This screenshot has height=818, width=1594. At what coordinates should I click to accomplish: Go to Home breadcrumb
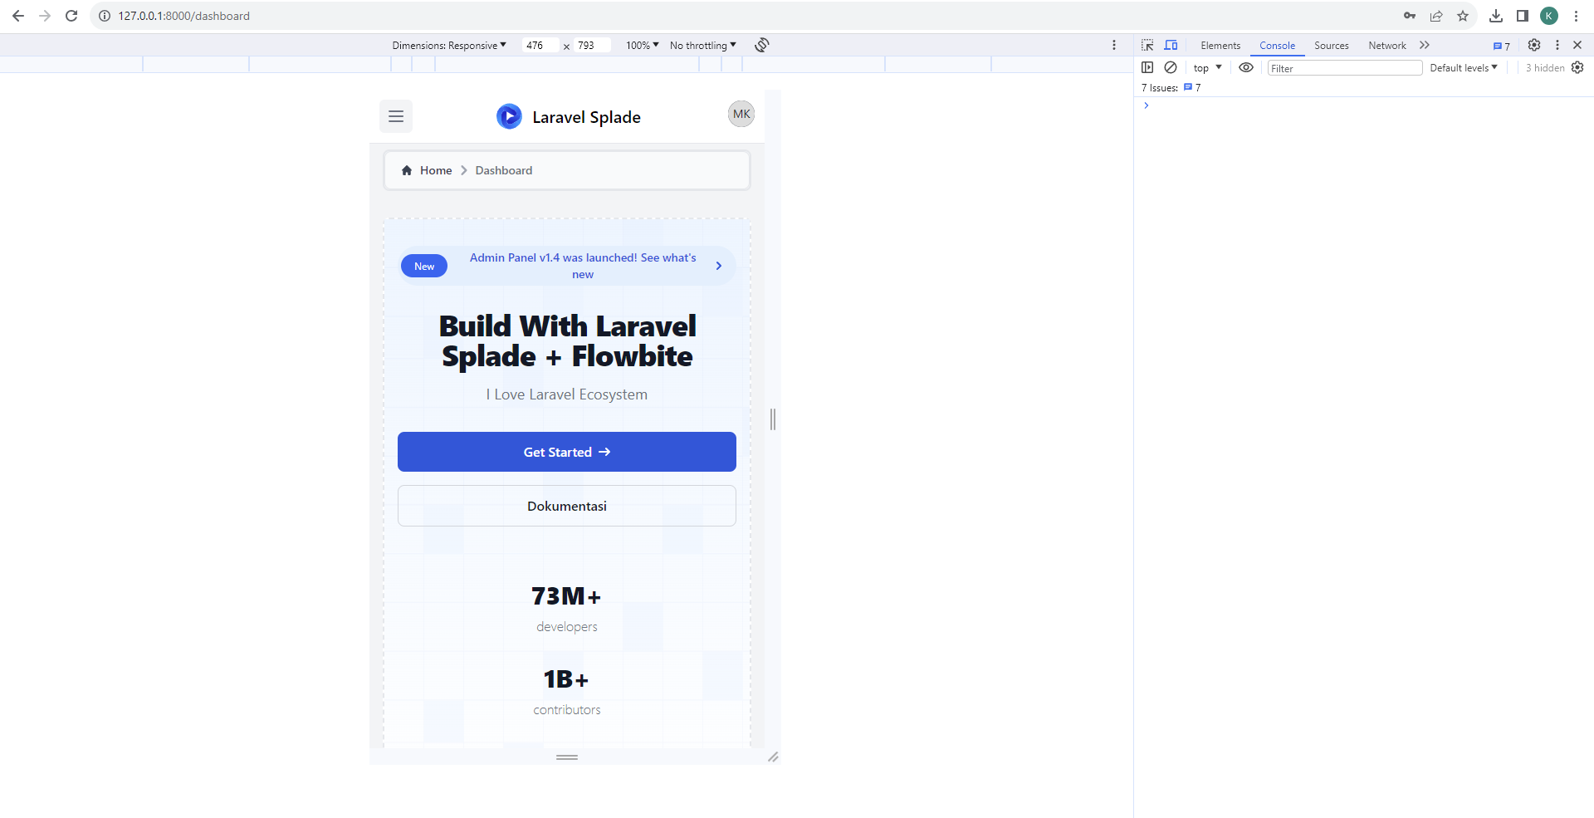click(427, 170)
